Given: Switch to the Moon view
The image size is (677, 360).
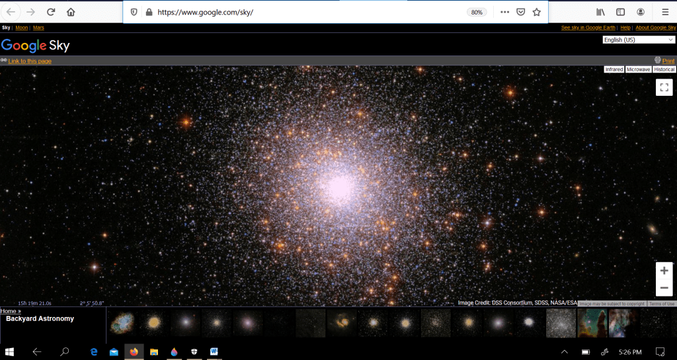Looking at the screenshot, I should pos(22,28).
